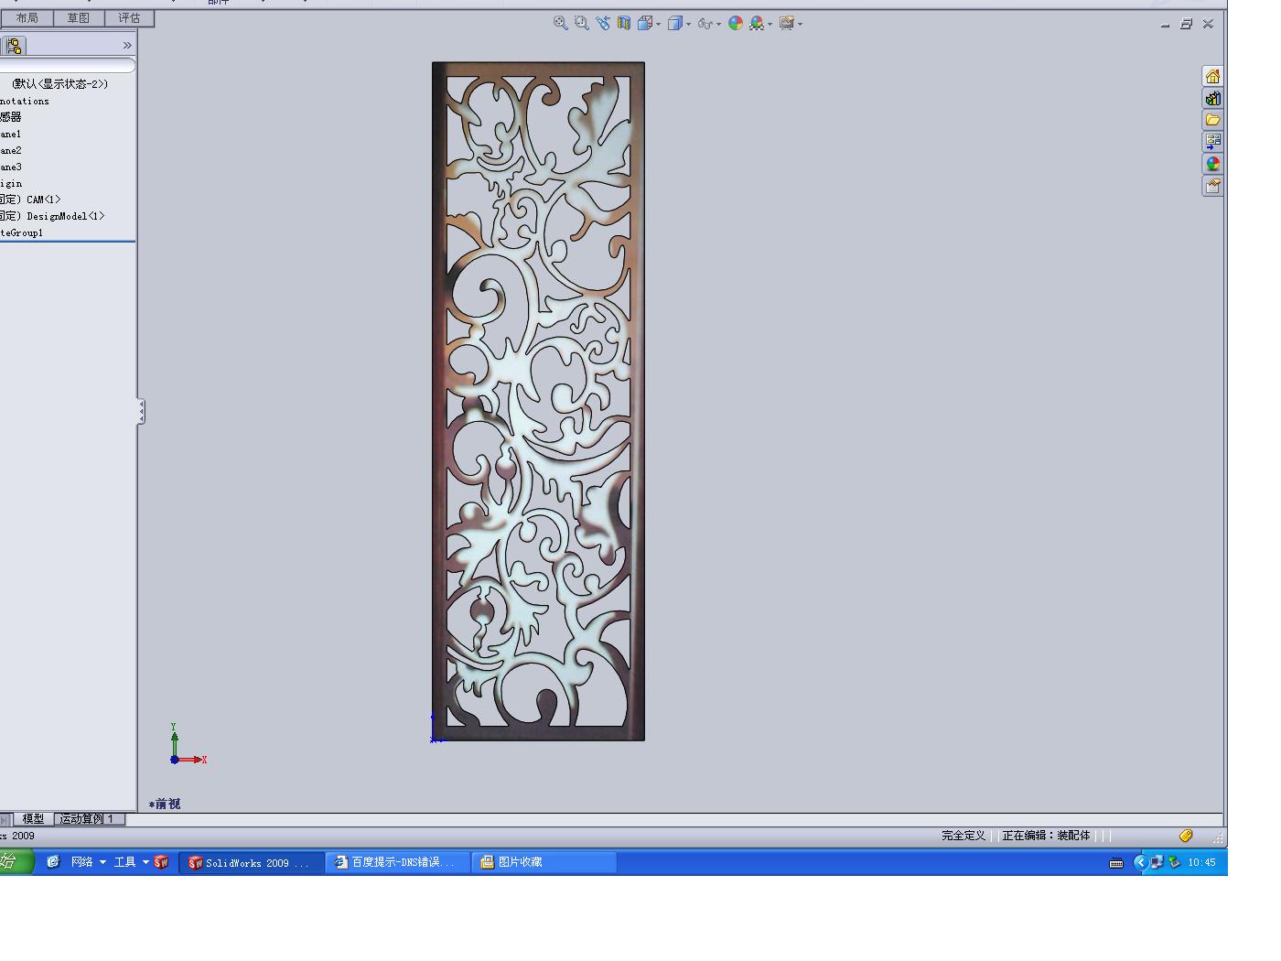
Task: Launch SolidWorks from quick launch icon
Action: (161, 862)
